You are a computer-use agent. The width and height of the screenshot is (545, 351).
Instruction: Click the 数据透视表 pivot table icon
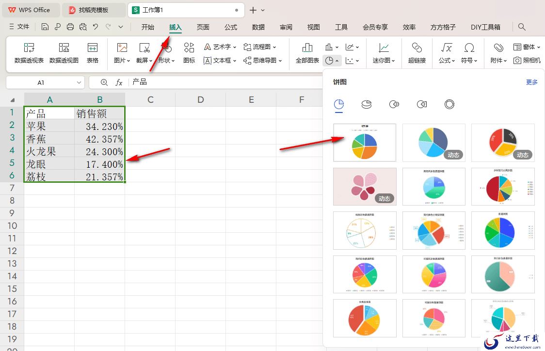(x=29, y=48)
